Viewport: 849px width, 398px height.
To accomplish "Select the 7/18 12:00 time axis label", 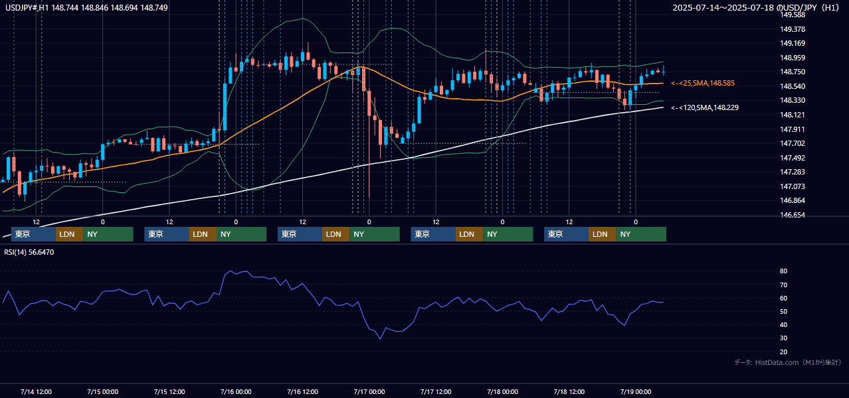I will click(x=569, y=391).
